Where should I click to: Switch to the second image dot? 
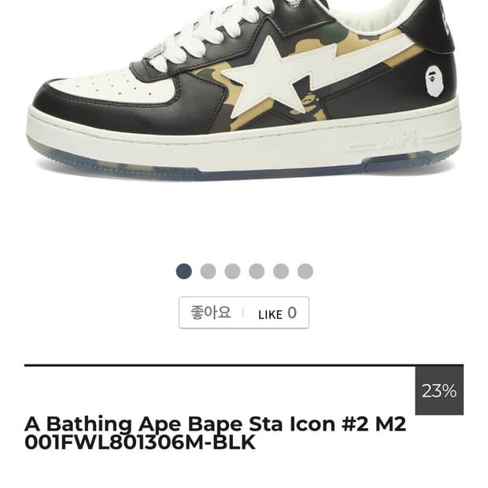tap(209, 271)
